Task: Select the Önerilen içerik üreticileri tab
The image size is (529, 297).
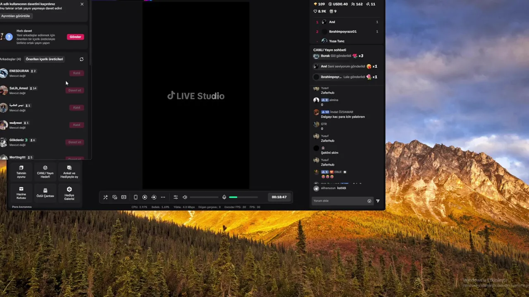Action: coord(44,59)
